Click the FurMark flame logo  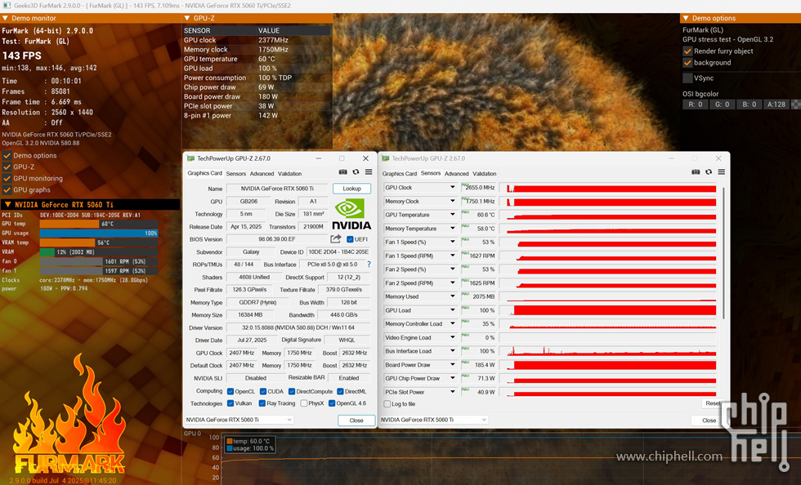point(69,415)
